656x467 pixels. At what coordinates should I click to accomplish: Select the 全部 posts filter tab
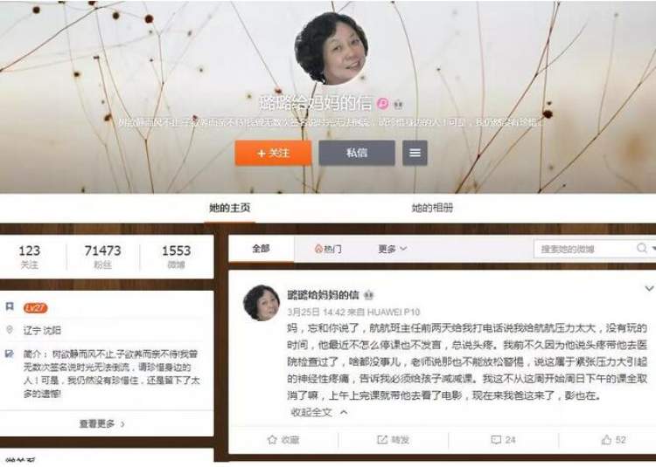point(261,249)
